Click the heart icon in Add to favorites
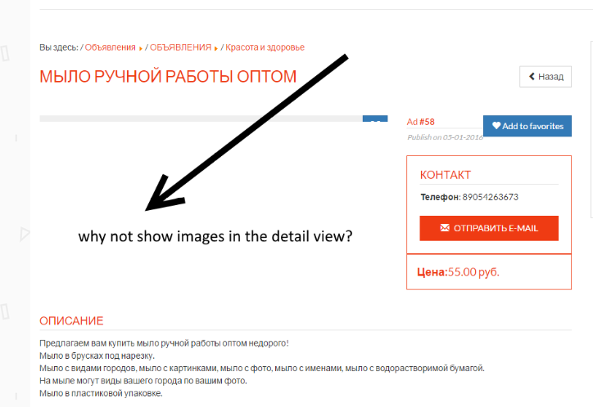 [x=496, y=126]
